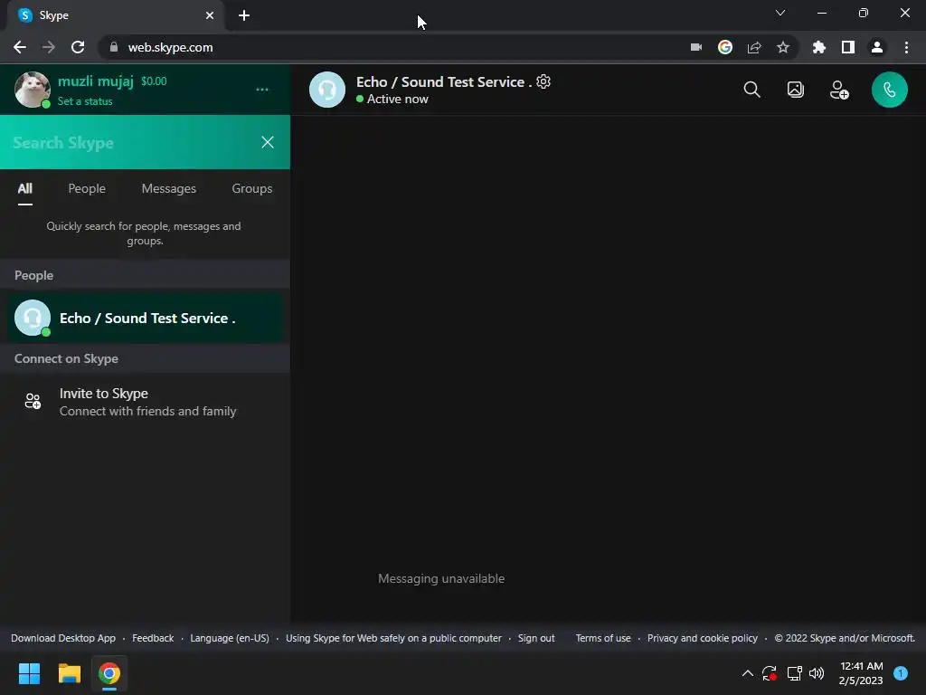Open the Invite to Skype contacts icon
This screenshot has height=695, width=926.
tap(33, 401)
